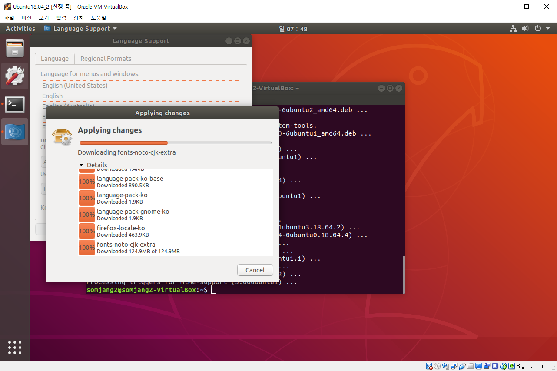Click the Downloading fonts-noto-cjk-extra status text

click(x=127, y=152)
